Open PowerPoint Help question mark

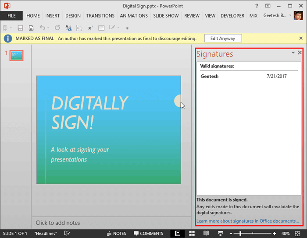click(x=257, y=6)
